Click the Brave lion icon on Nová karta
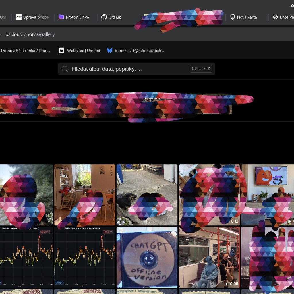Image resolution: width=294 pixels, height=294 pixels. (x=233, y=17)
